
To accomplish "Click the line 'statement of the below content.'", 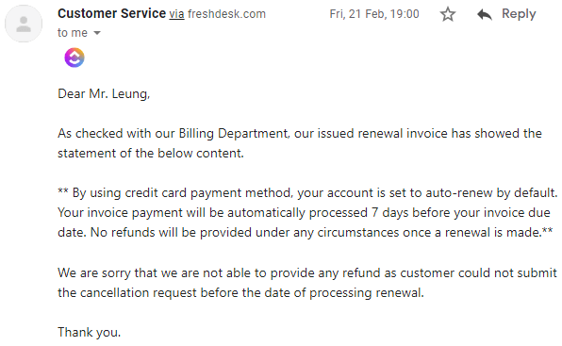I will pos(151,153).
